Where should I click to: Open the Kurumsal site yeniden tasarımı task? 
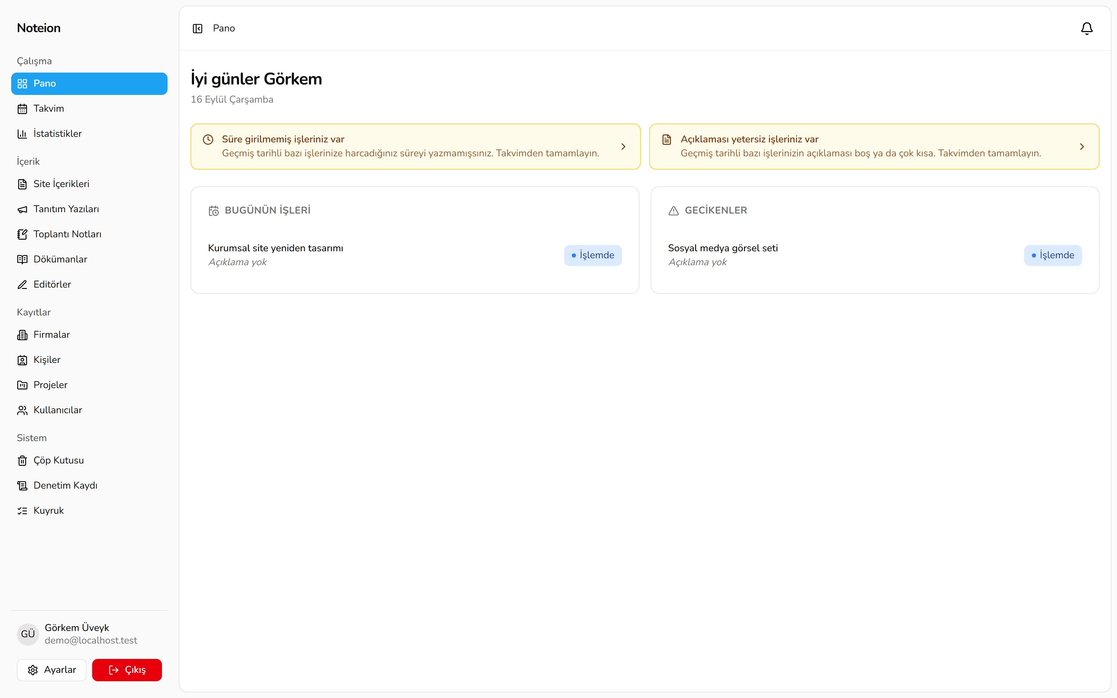click(x=275, y=248)
